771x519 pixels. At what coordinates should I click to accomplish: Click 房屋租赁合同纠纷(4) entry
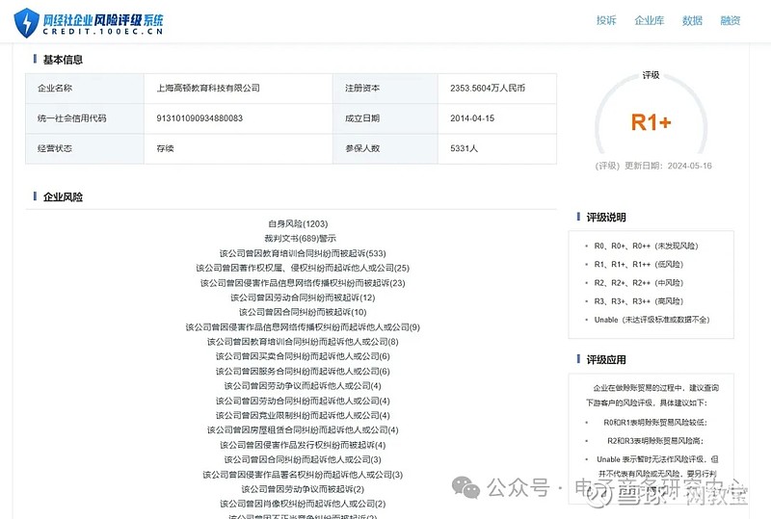tap(303, 430)
